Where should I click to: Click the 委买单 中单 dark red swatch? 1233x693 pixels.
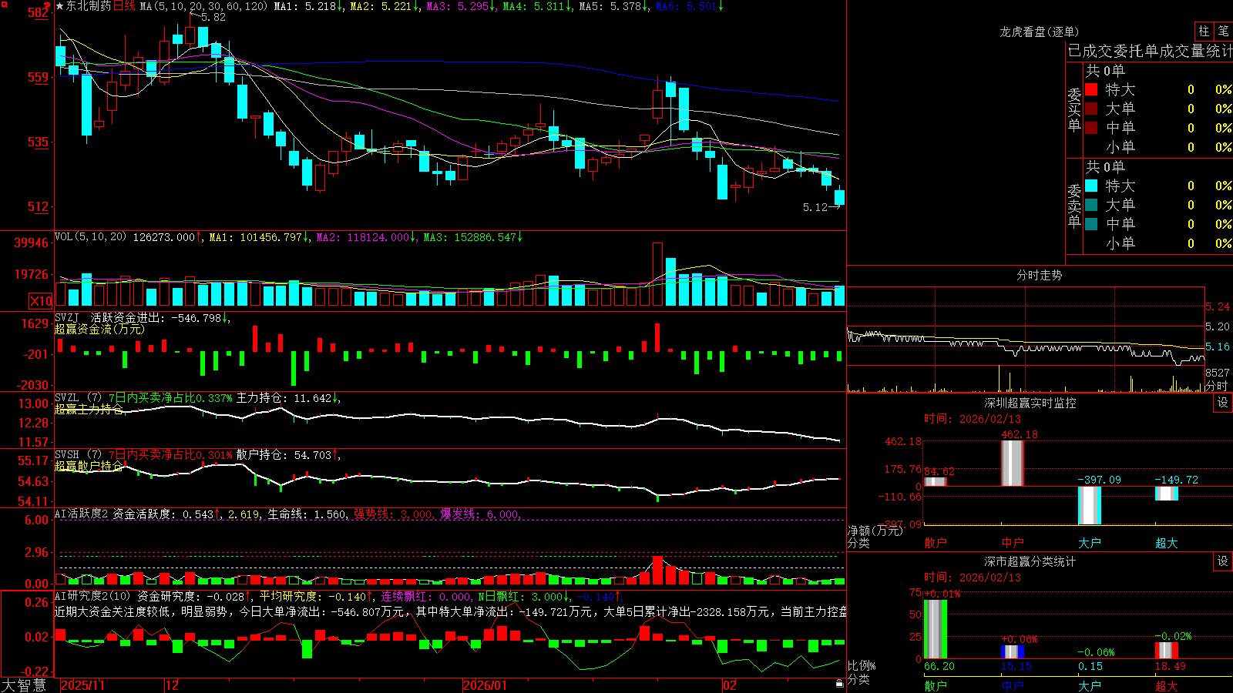tap(1091, 127)
